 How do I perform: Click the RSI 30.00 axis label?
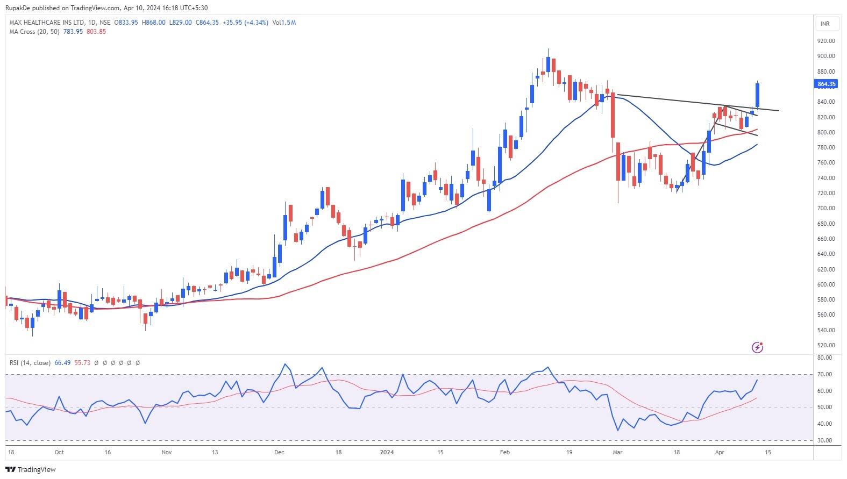[x=824, y=440]
